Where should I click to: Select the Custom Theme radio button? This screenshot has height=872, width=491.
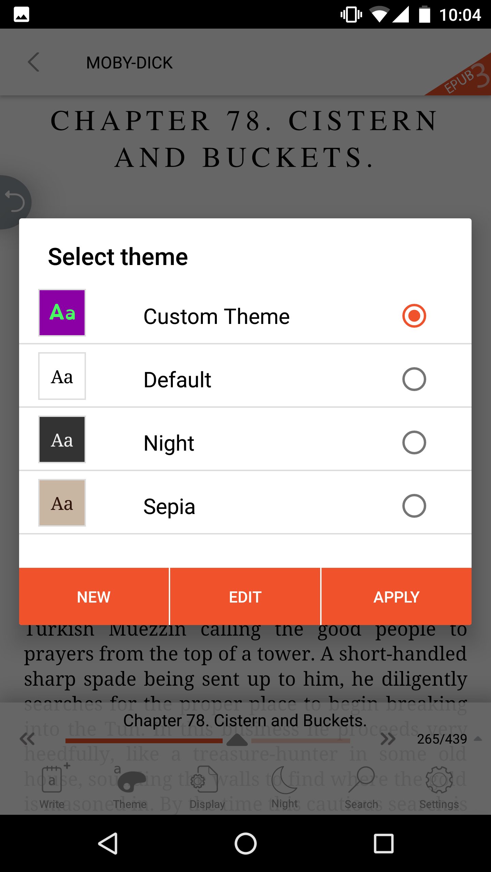point(414,316)
